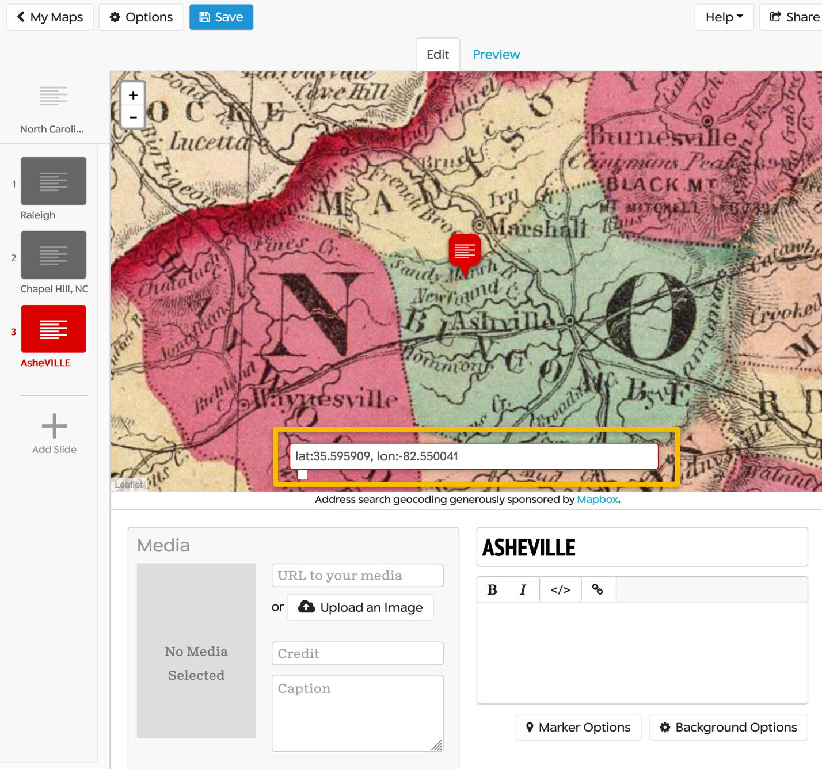Image resolution: width=822 pixels, height=769 pixels.
Task: Open the embed code tool in the editor
Action: (x=560, y=589)
